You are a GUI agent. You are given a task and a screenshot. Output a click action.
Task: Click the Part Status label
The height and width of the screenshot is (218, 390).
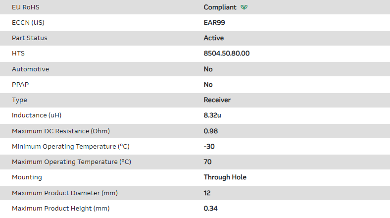[30, 38]
